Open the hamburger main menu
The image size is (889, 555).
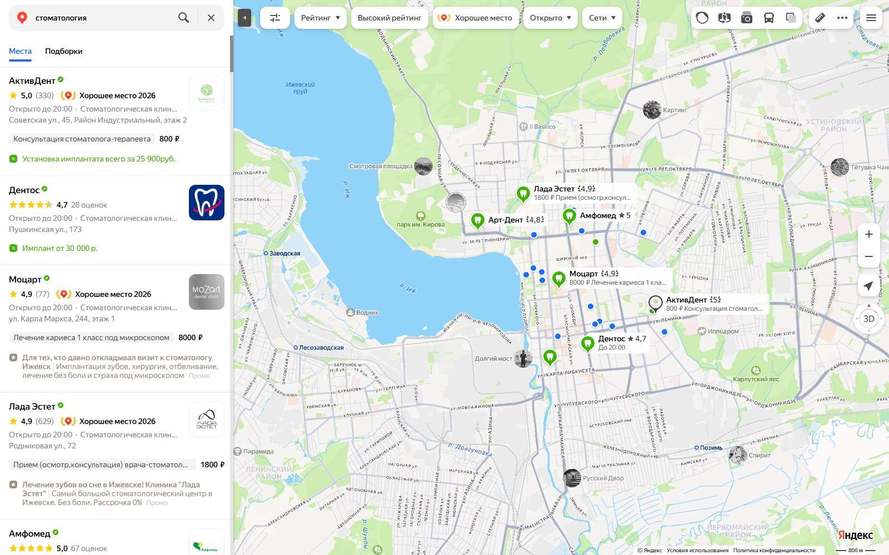[871, 18]
